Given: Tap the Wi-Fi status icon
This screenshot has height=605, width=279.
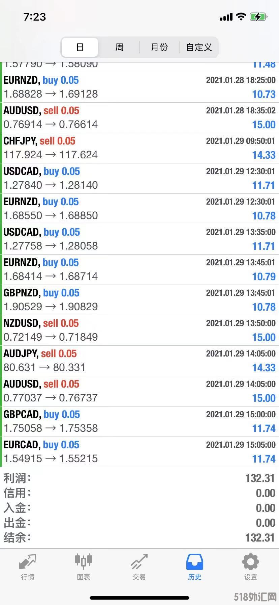Looking at the screenshot, I should click(x=241, y=17).
